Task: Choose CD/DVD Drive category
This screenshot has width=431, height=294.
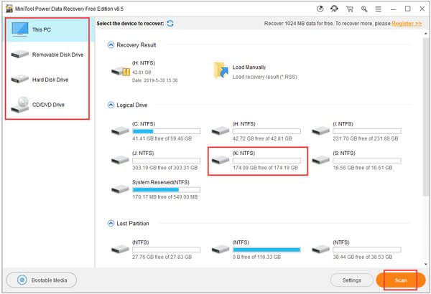Action: tap(47, 104)
